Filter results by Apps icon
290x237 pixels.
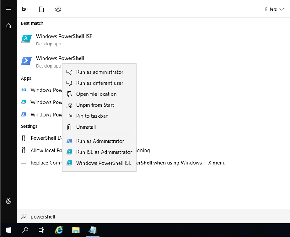click(x=25, y=9)
